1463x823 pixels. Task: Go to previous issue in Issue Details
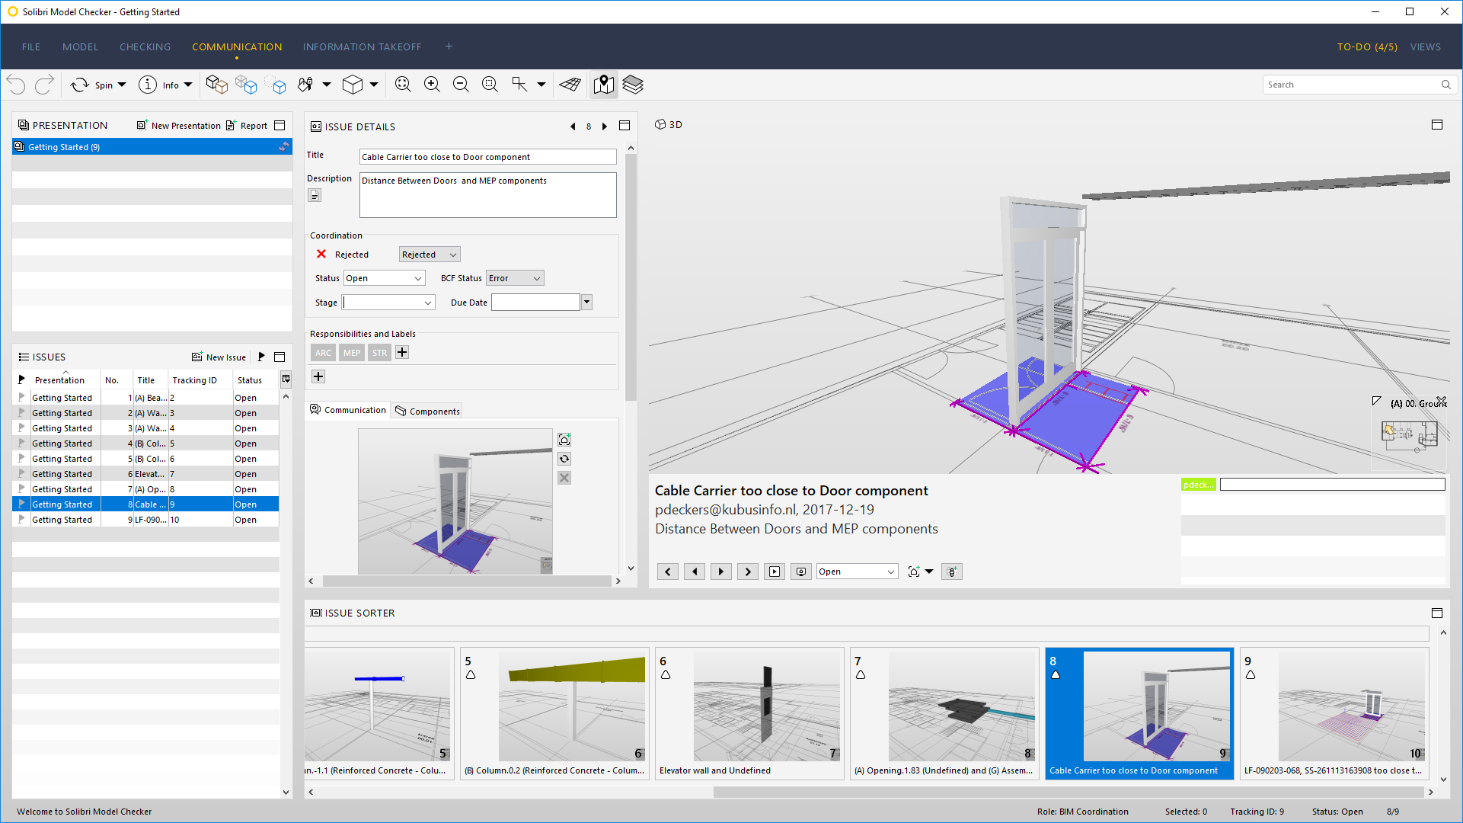pos(573,126)
